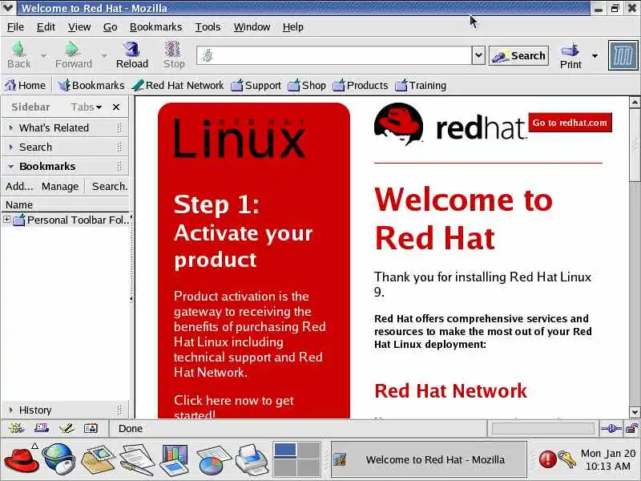Click the vertical scrollbar up arrow
Image resolution: width=641 pixels, height=481 pixels.
click(x=635, y=103)
